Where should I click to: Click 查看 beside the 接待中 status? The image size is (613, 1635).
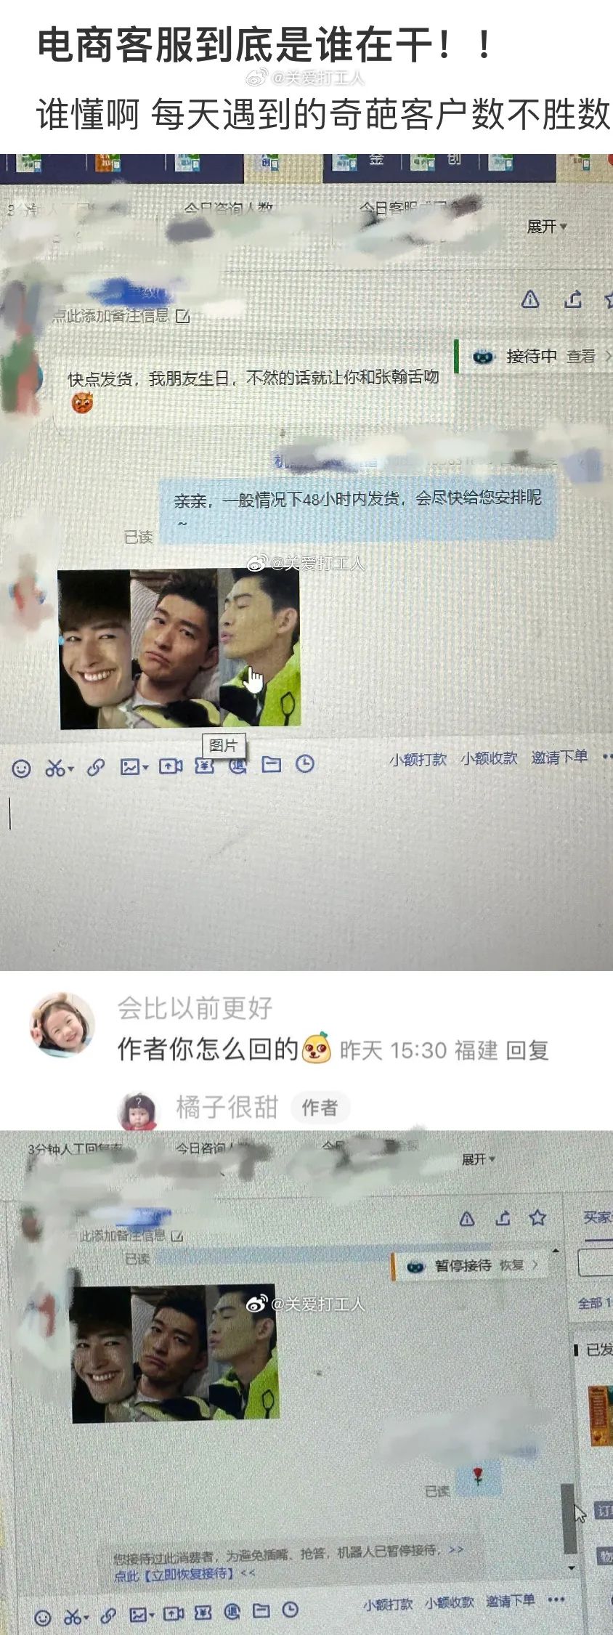point(580,356)
